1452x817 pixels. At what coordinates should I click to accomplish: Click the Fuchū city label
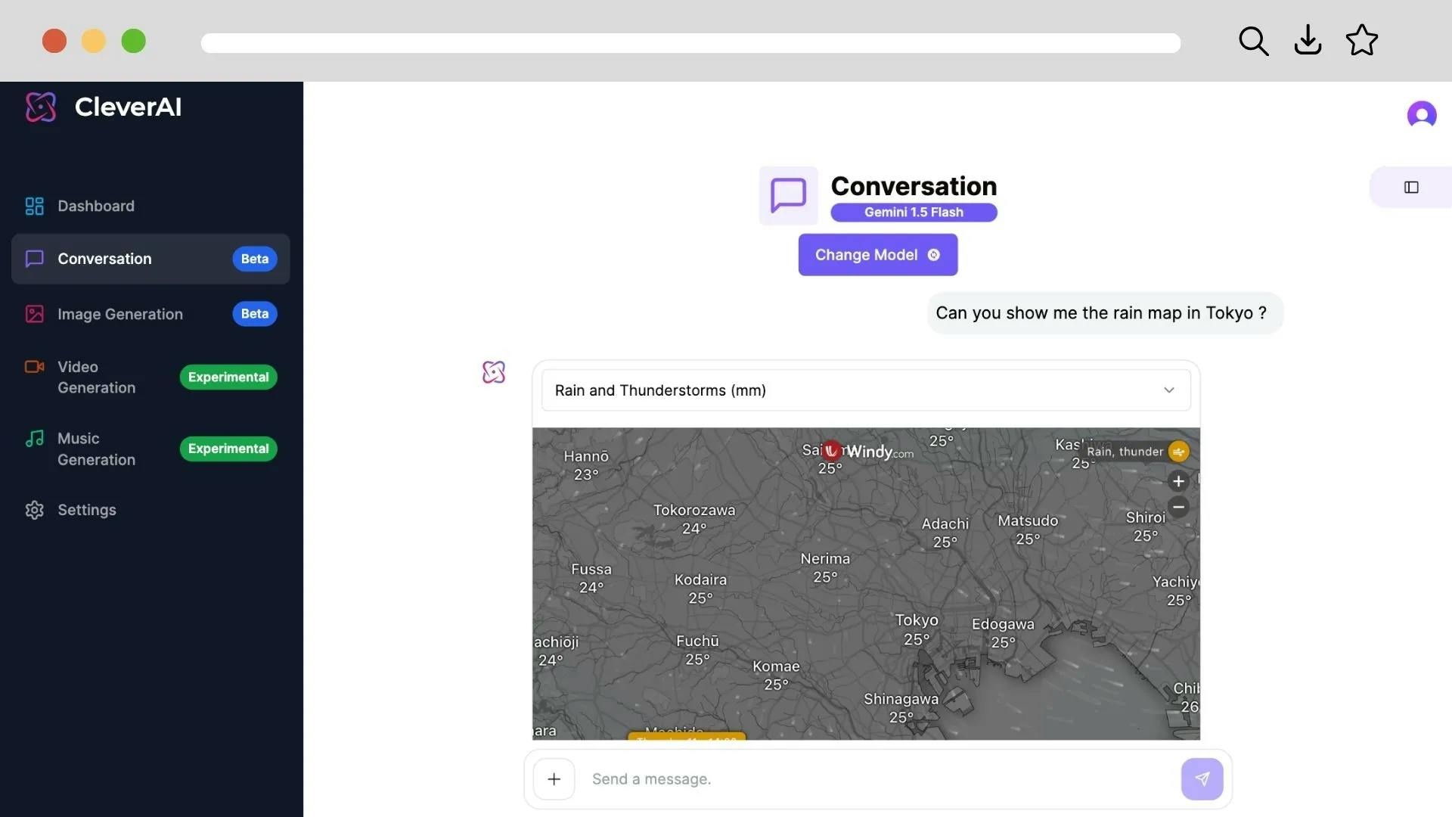[x=697, y=641]
